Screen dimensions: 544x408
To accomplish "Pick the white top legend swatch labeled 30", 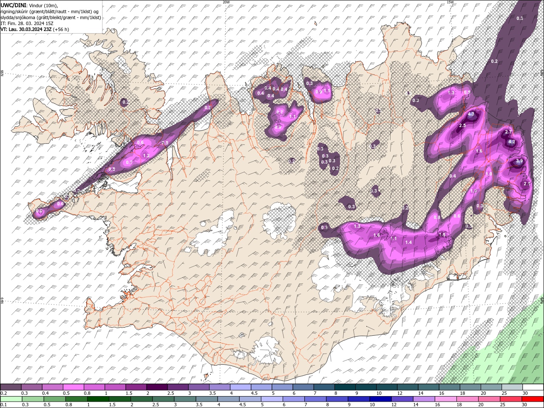I will (533, 387).
